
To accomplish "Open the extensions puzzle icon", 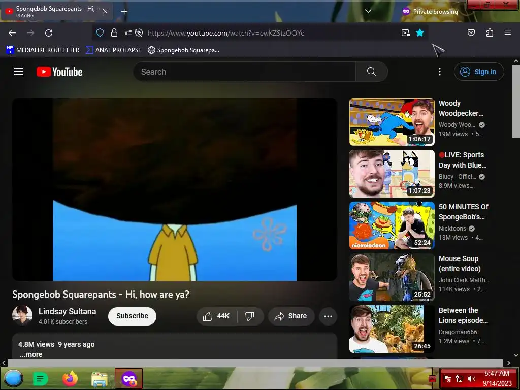I will tap(490, 32).
